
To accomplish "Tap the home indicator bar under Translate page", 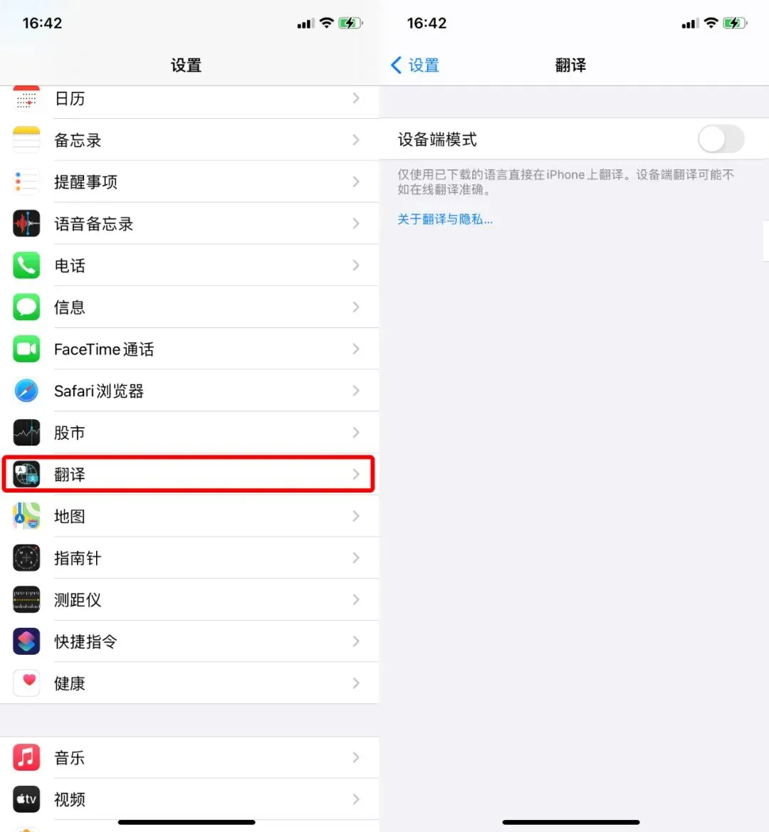I will click(x=570, y=822).
